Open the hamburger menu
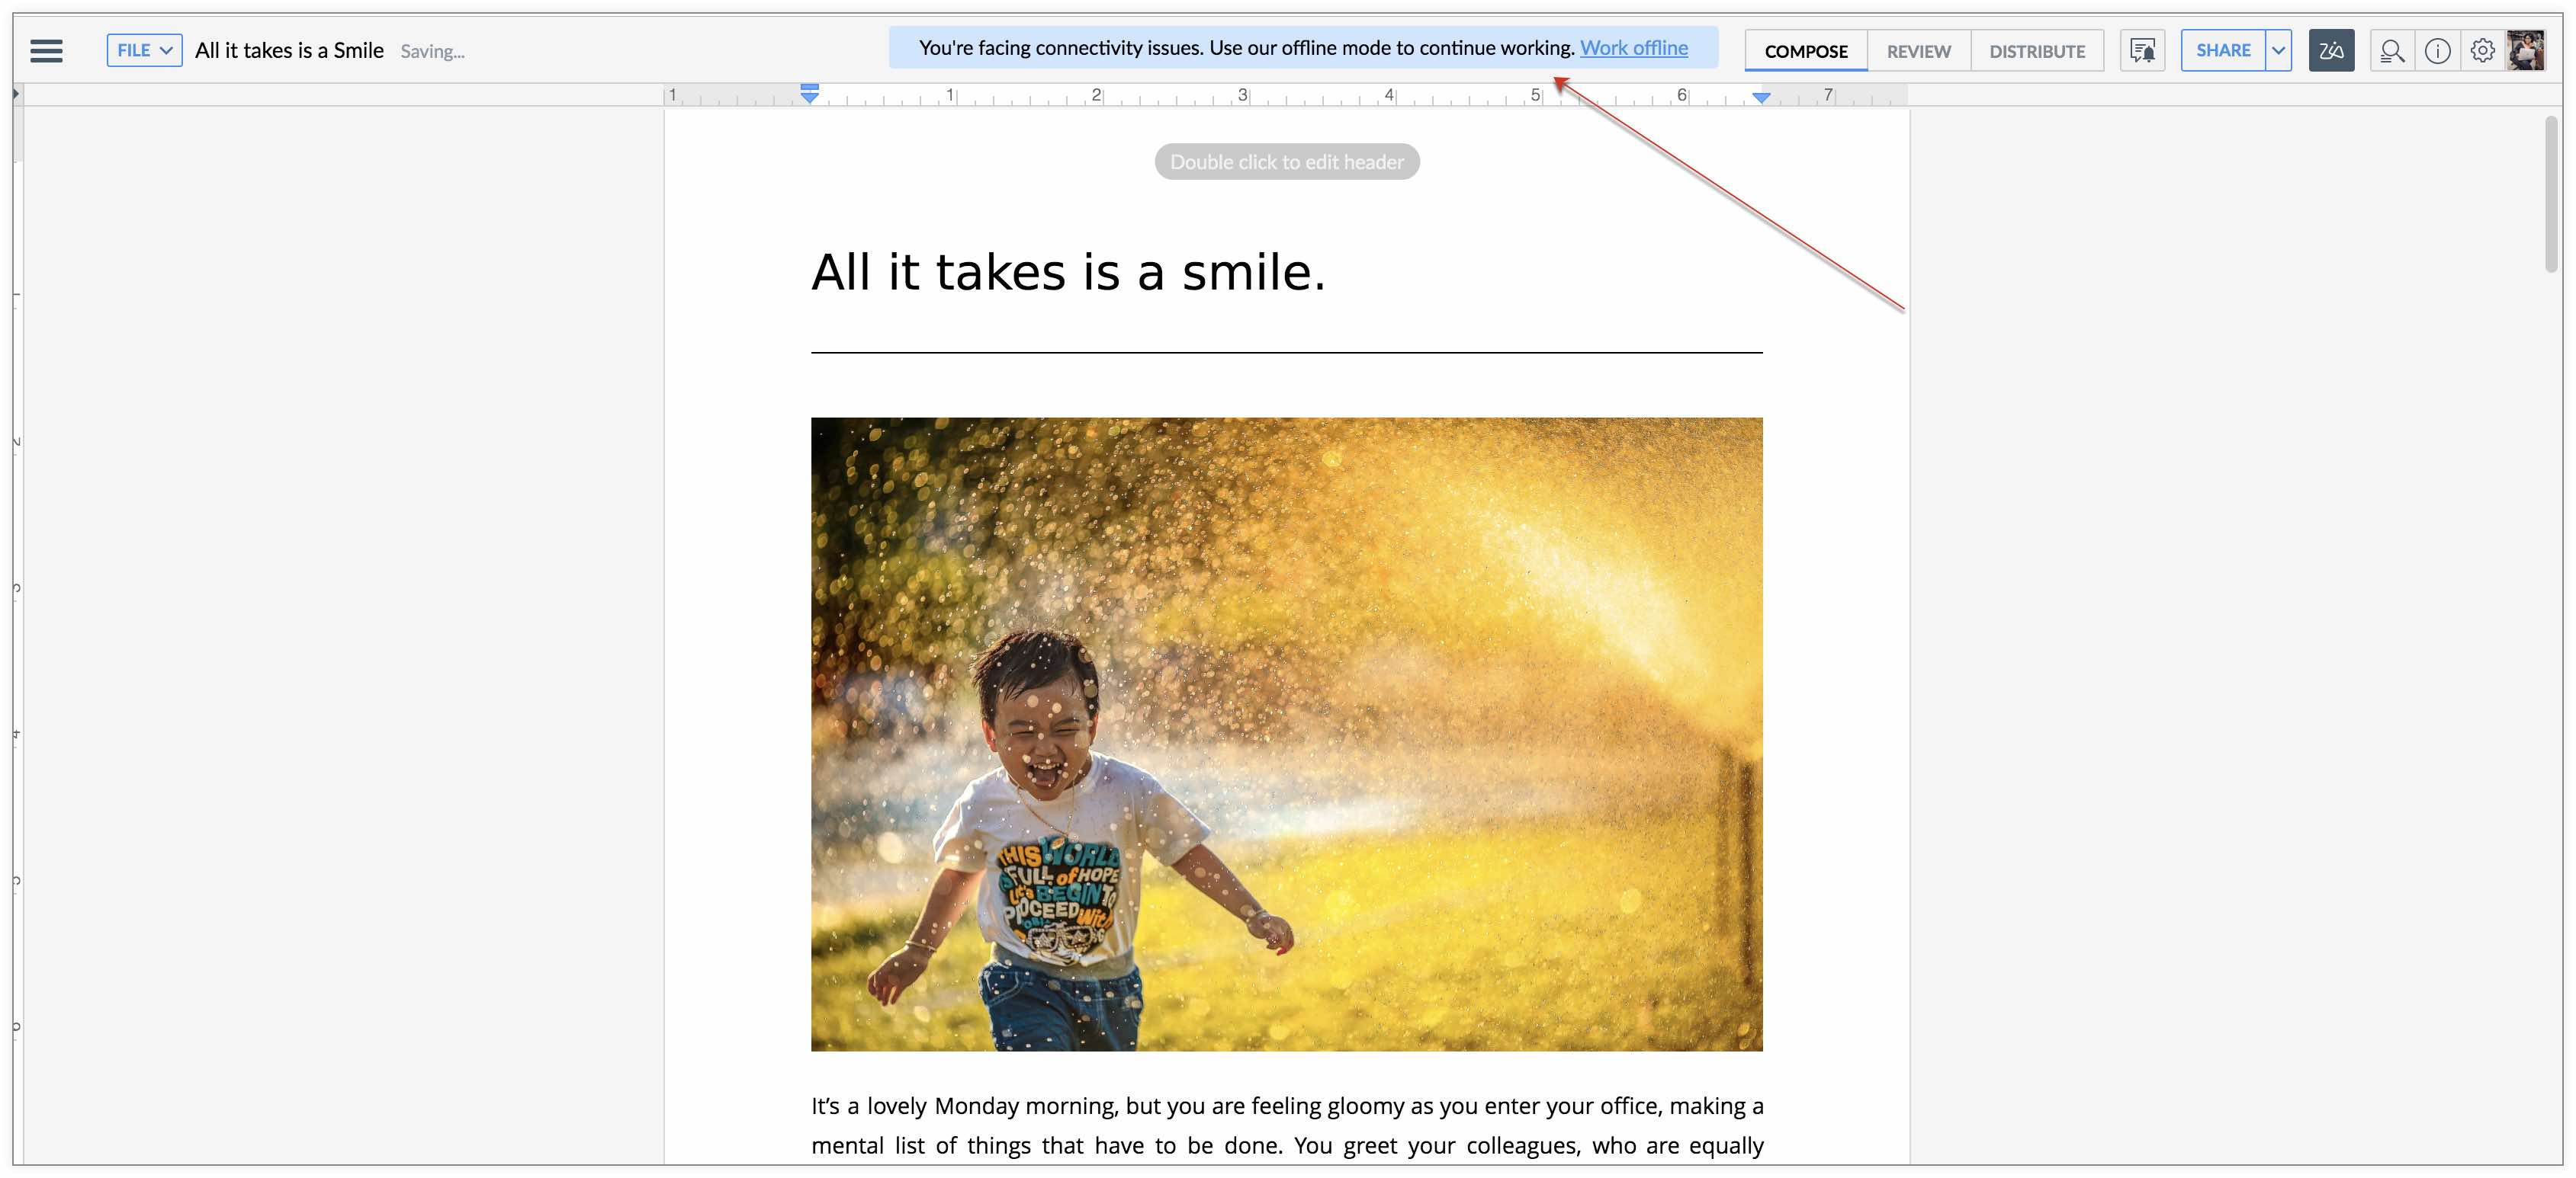Screen dimensions: 2576x1178 pyautogui.click(x=46, y=50)
